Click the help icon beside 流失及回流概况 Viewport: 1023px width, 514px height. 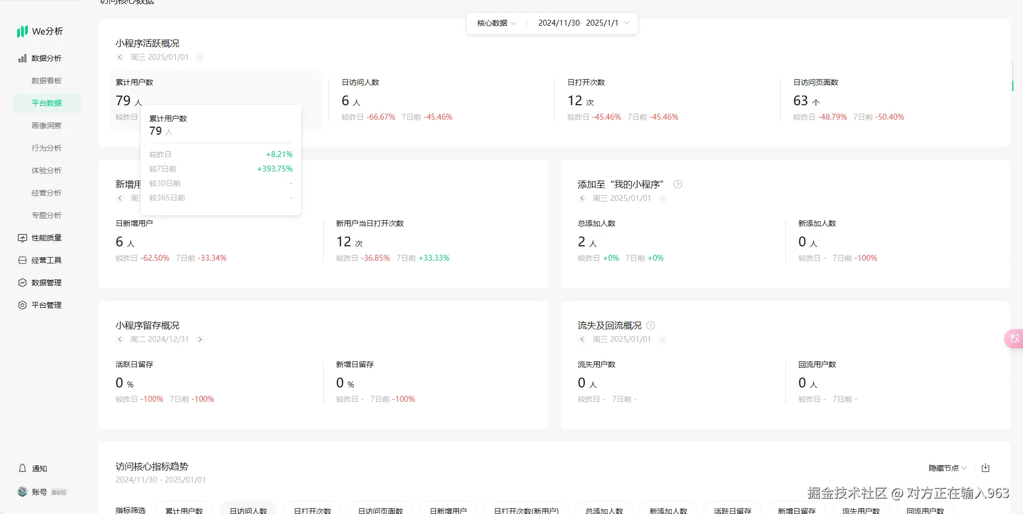point(651,325)
